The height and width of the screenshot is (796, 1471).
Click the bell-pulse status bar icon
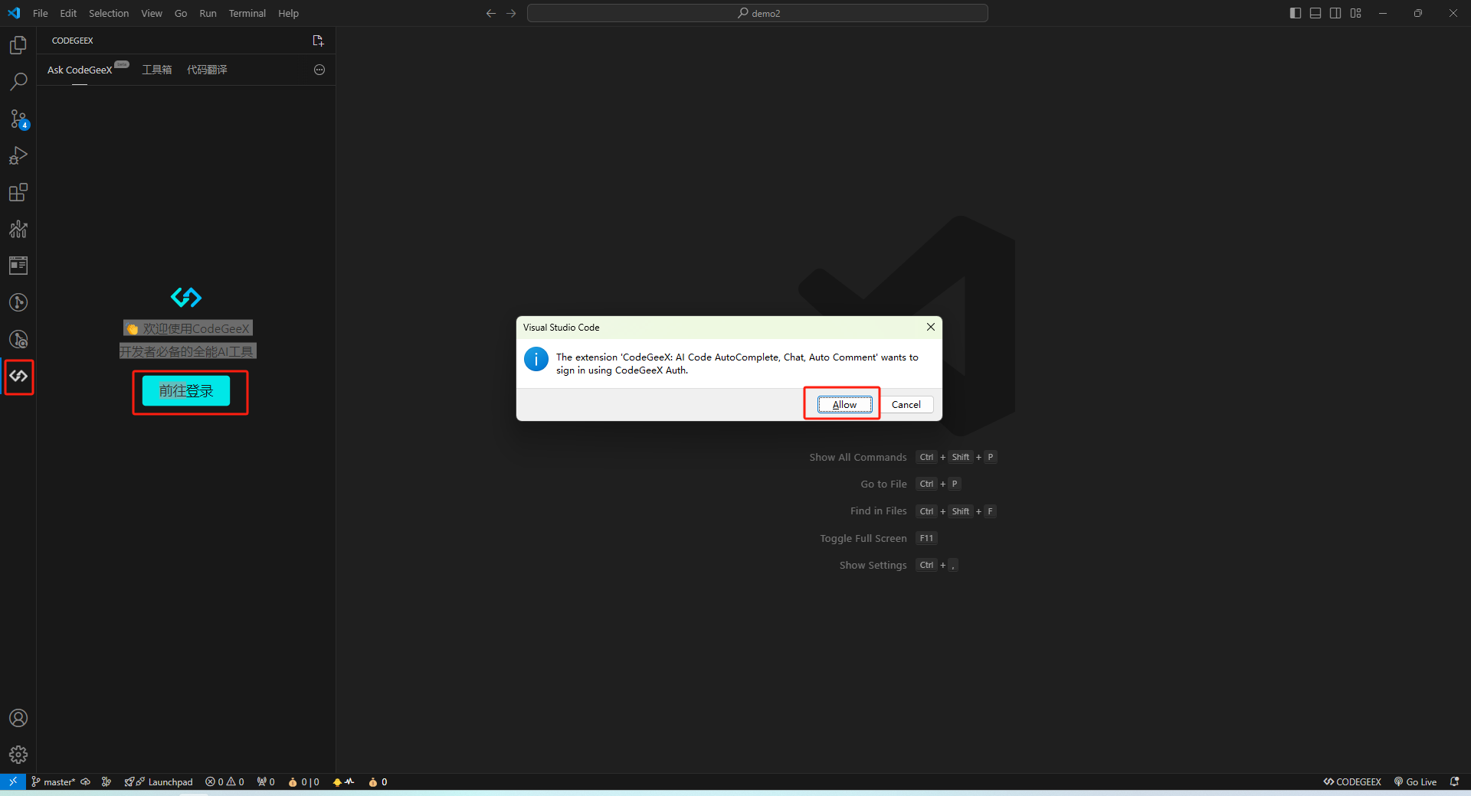point(343,781)
